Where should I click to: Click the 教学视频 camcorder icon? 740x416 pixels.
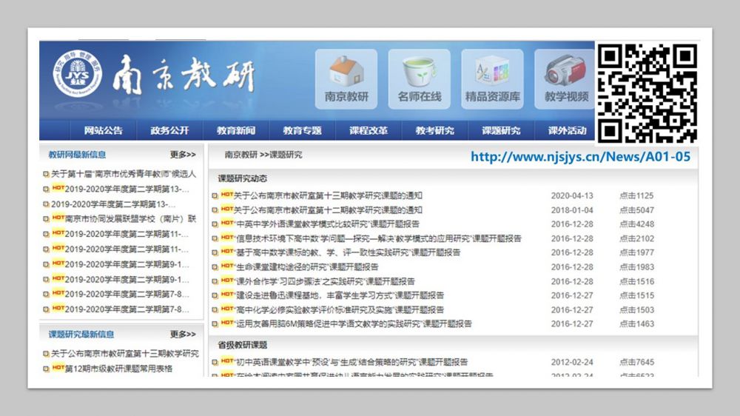coord(565,72)
